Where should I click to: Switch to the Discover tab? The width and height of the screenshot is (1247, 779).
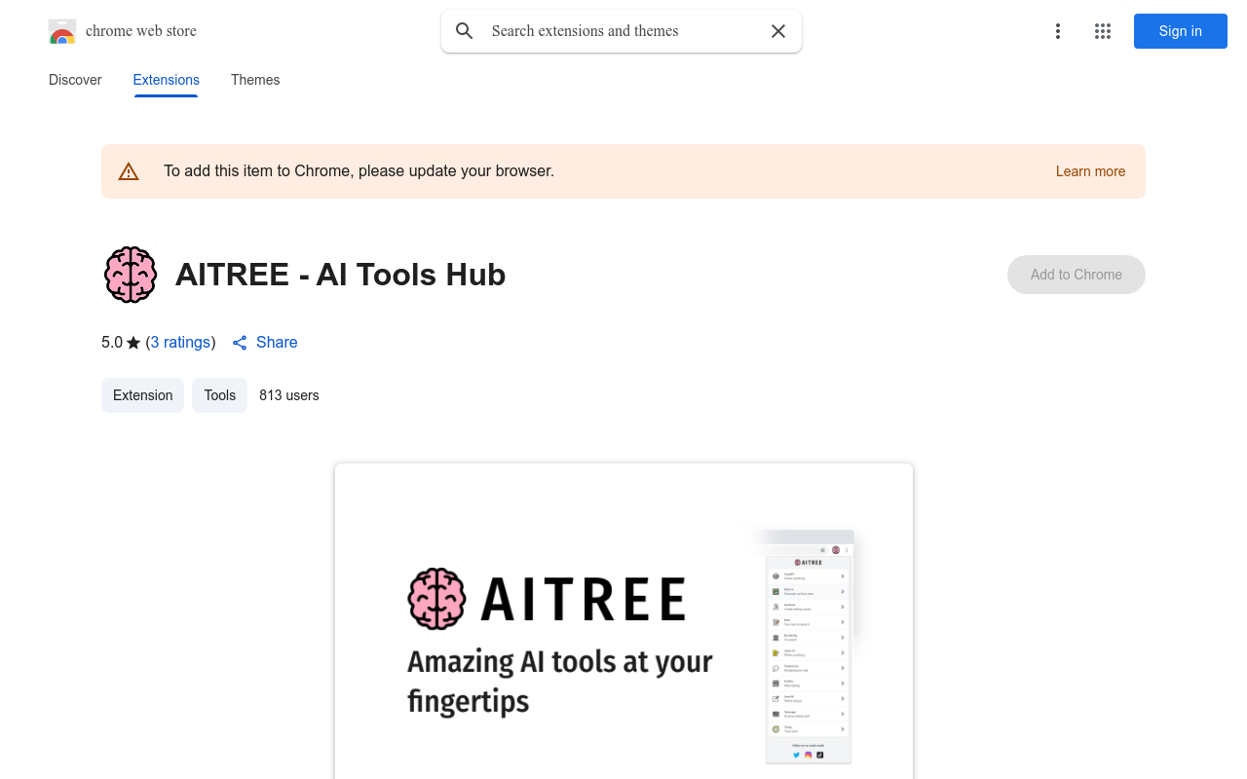pyautogui.click(x=75, y=80)
